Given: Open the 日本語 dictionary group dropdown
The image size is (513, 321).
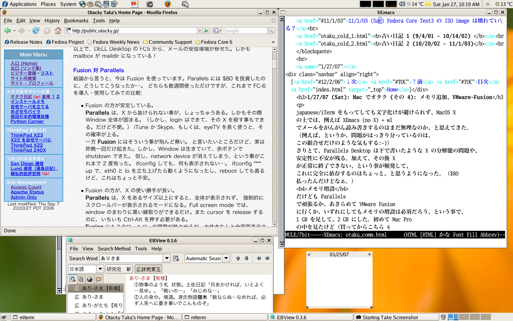Looking at the screenshot, I should click(100, 269).
